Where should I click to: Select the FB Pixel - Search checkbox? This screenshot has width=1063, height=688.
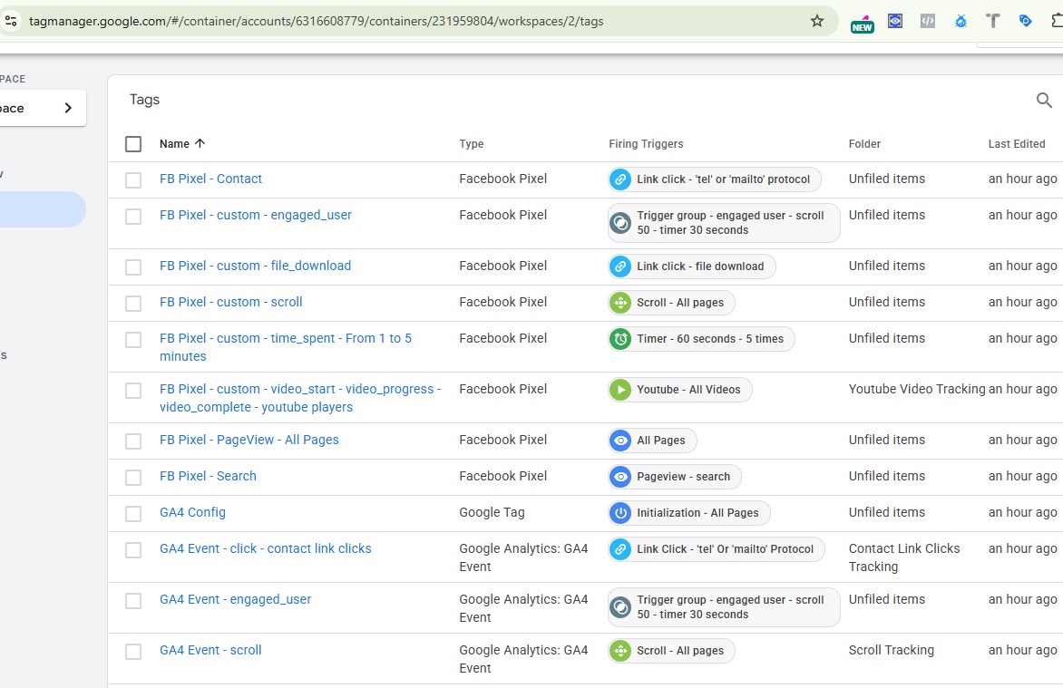[133, 478]
